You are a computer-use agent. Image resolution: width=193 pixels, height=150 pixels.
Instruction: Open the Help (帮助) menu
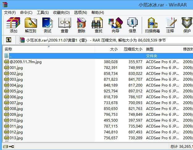coord(98,13)
